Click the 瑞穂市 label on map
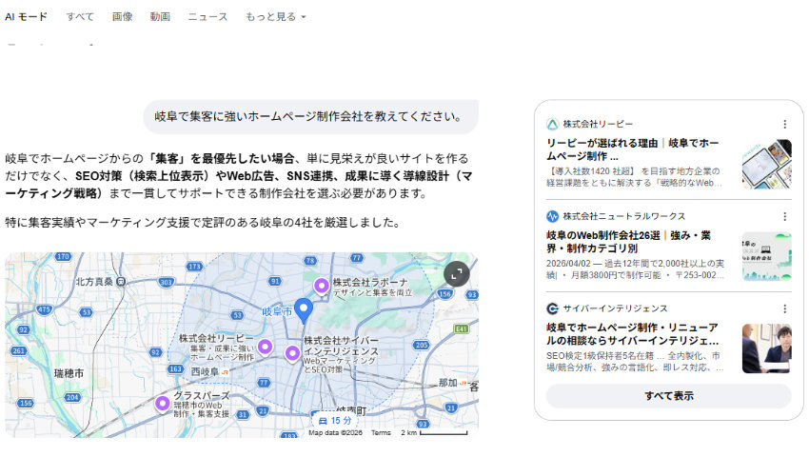Image resolution: width=809 pixels, height=457 pixels. 69,373
